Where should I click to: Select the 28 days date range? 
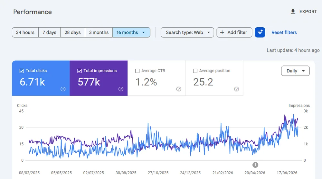tap(73, 32)
